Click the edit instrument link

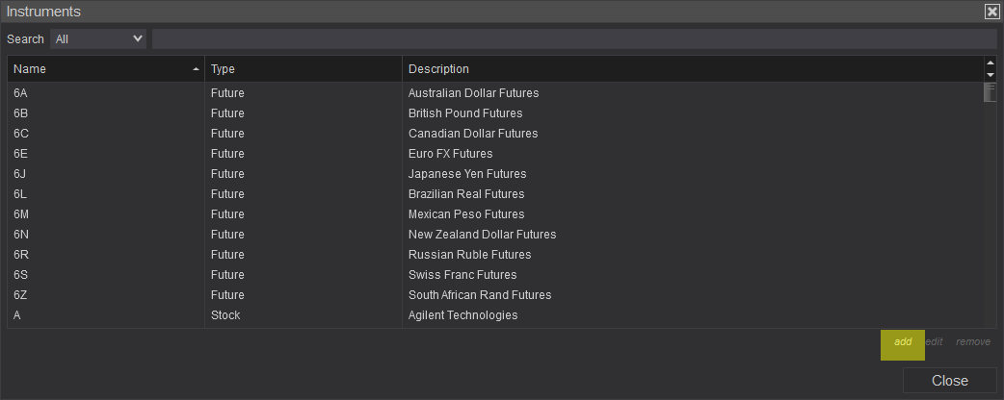934,342
